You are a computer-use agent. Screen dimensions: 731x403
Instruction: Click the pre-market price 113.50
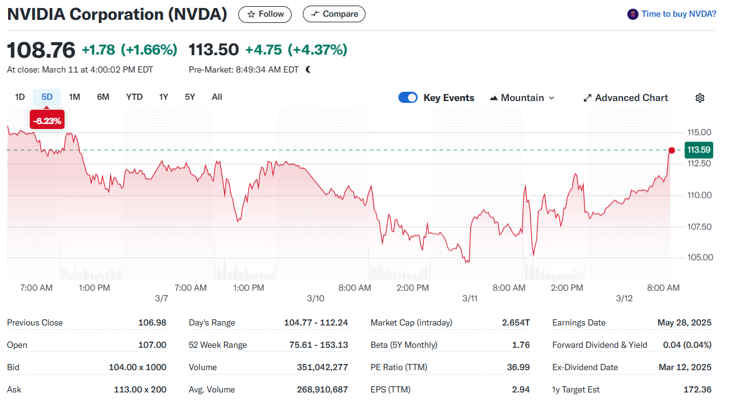pyautogui.click(x=213, y=50)
